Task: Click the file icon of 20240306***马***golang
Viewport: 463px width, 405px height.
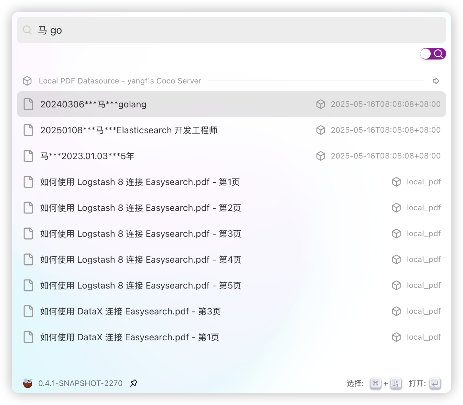Action: (x=28, y=104)
